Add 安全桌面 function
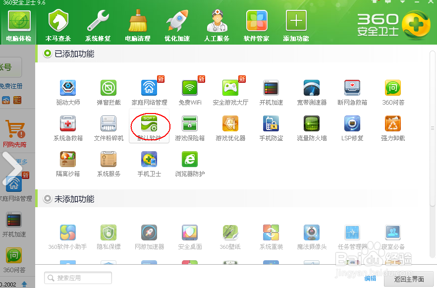Viewport: 437px width, 288px height. (190, 237)
